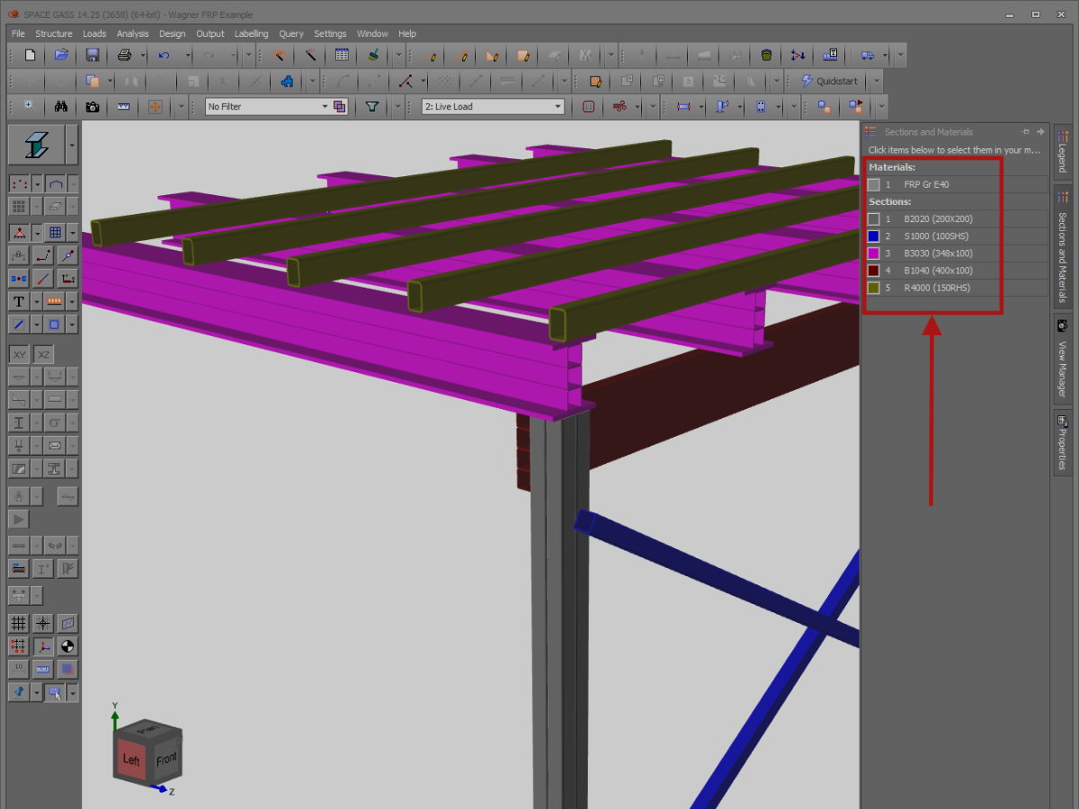The image size is (1079, 809).
Task: Open the load case dropdown showing 2: Live Load
Action: tap(568, 105)
